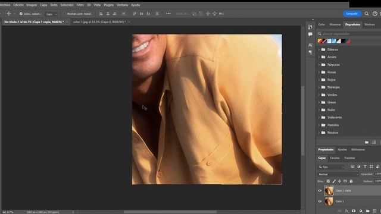Open the Comments panel speech bubble icon
The height and width of the screenshot is (214, 381).
coord(310,34)
